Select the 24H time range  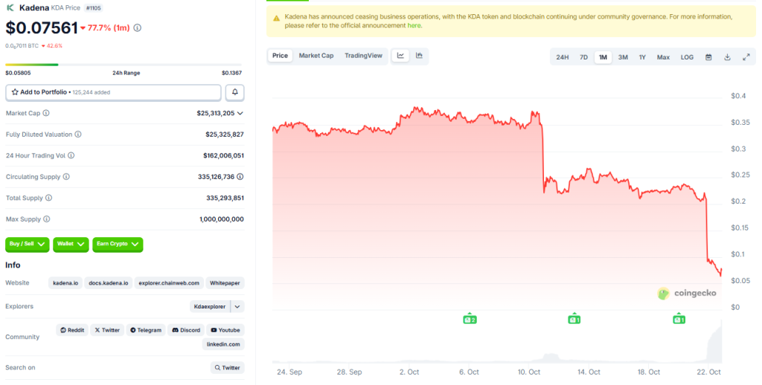[x=563, y=57]
